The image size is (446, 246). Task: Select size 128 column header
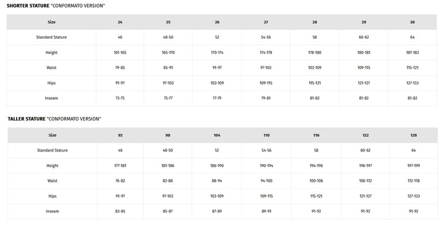click(x=413, y=135)
